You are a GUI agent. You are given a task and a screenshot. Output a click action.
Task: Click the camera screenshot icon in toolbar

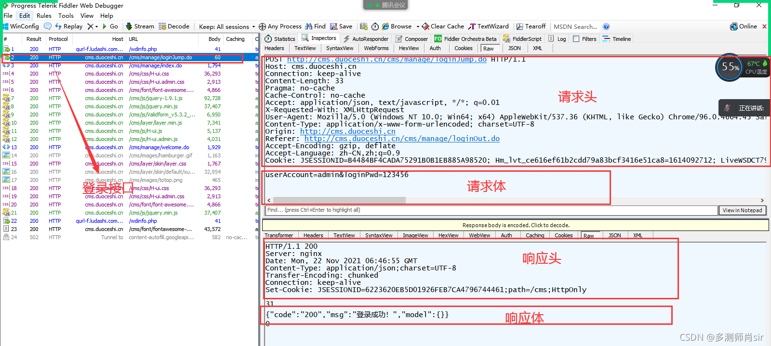(364, 26)
